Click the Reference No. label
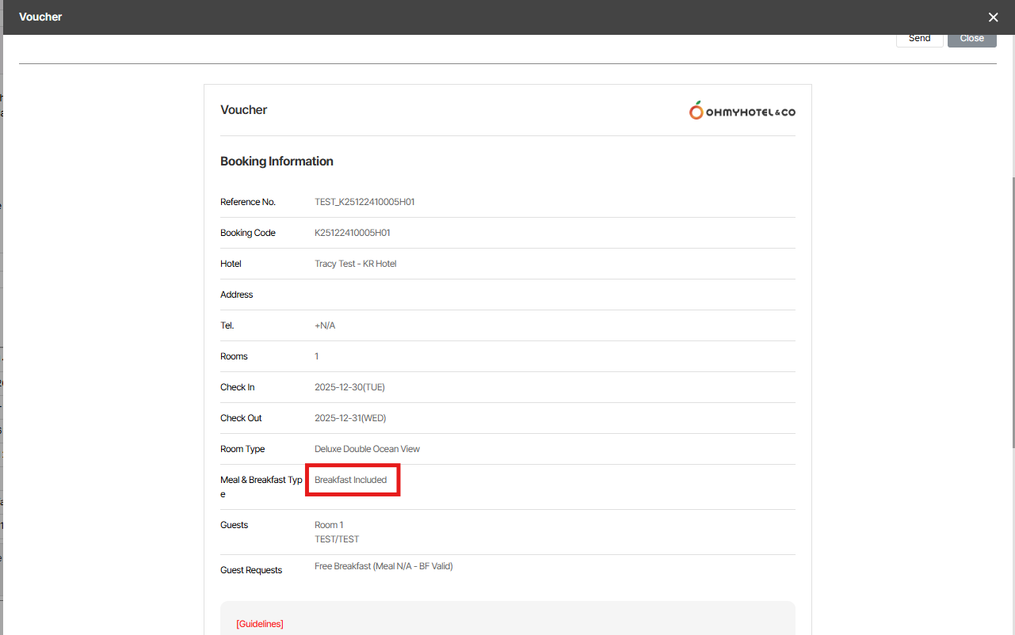This screenshot has width=1015, height=635. [x=248, y=202]
